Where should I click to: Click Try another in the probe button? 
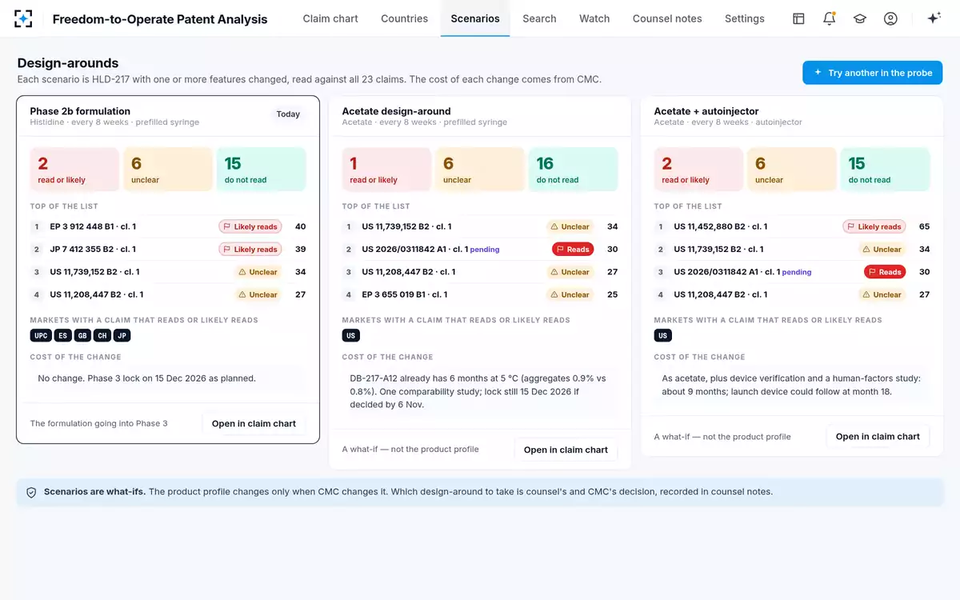(x=873, y=73)
